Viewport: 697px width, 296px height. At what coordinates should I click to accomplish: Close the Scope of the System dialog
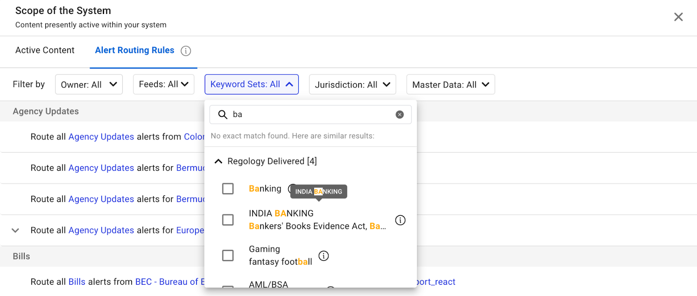click(678, 17)
